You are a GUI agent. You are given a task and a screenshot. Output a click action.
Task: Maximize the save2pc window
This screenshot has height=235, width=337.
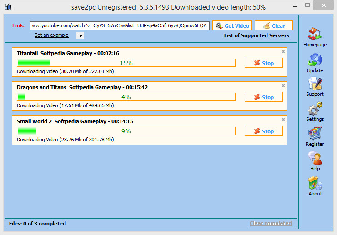(307, 5)
